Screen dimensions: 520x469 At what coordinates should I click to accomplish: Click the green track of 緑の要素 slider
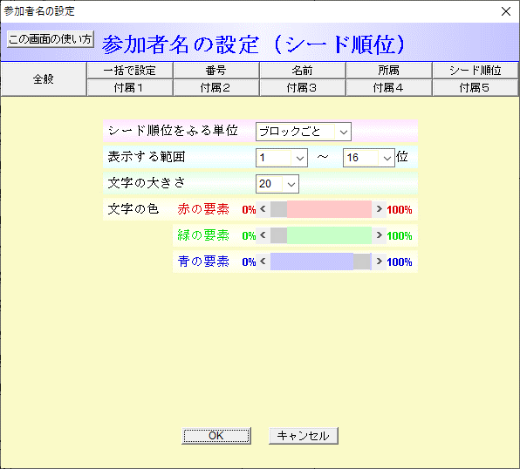329,235
